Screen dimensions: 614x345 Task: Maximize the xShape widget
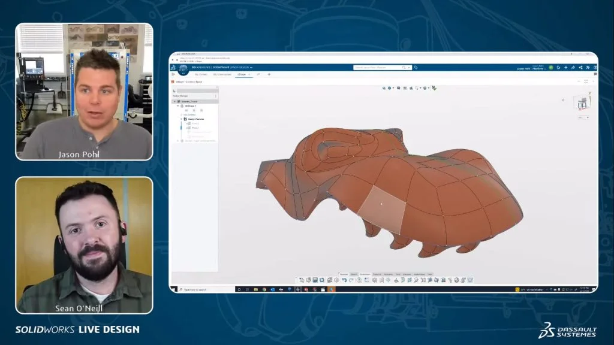(x=586, y=81)
